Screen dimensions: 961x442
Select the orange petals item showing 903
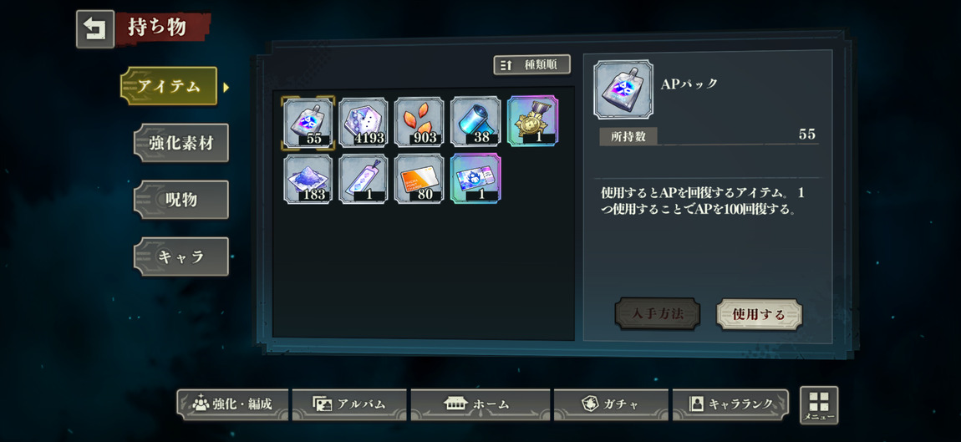click(419, 122)
